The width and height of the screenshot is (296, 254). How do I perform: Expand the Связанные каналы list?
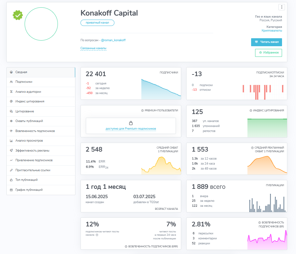[93, 48]
